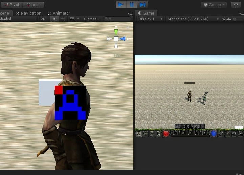Click the E skill slot
The height and width of the screenshot is (175, 244).
tap(152, 134)
